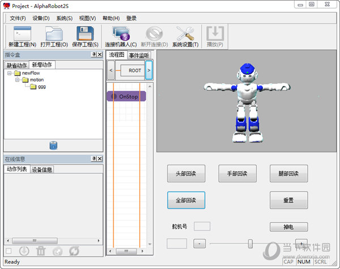Click the NUM status bar indicator
The image size is (340, 269).
coord(304,262)
